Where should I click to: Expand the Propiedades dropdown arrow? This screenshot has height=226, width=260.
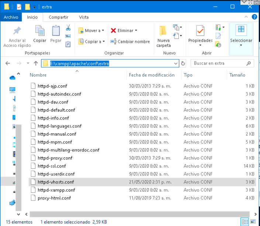[x=200, y=45]
